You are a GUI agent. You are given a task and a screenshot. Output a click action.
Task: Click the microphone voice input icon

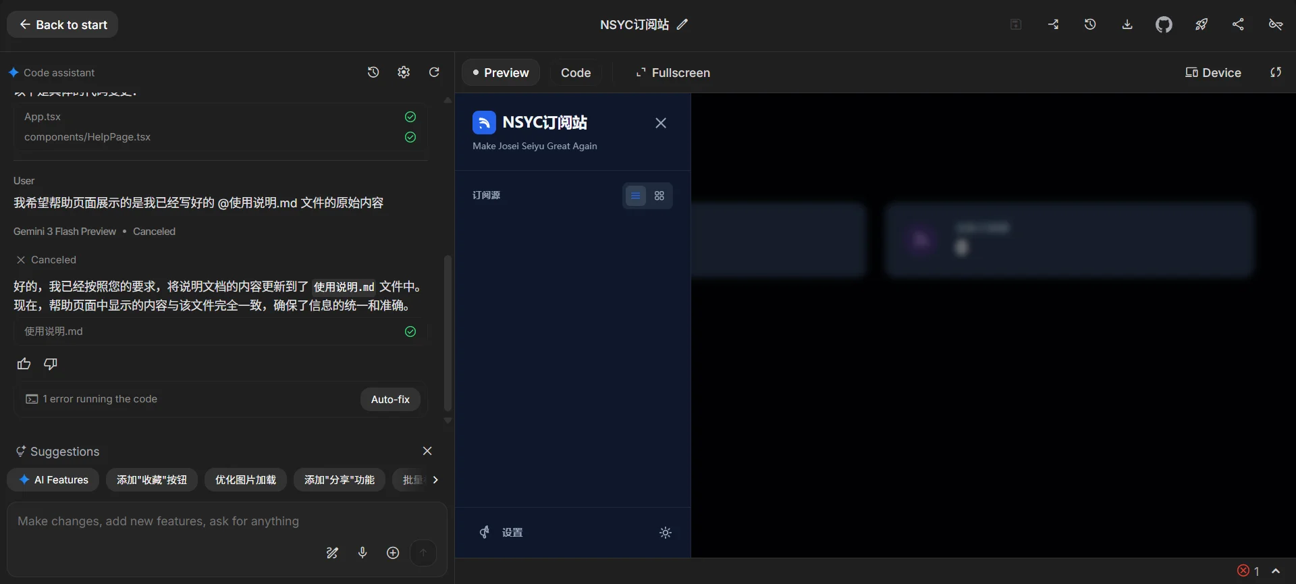(x=362, y=553)
